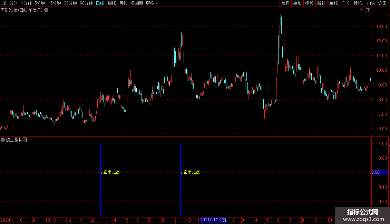The image size is (390, 224).
Task: Click the 10.00 price axis label
Action: click(381, 70)
